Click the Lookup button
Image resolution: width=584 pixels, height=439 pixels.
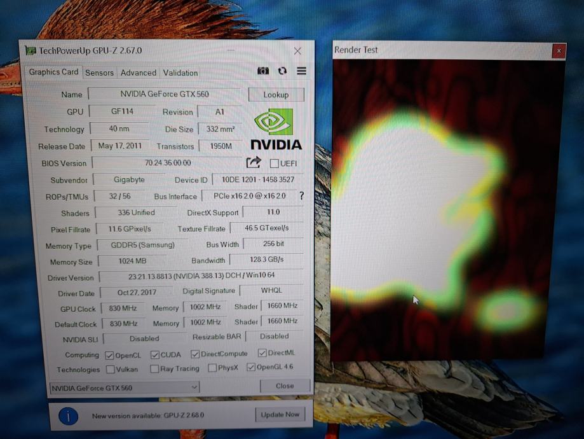pos(276,95)
